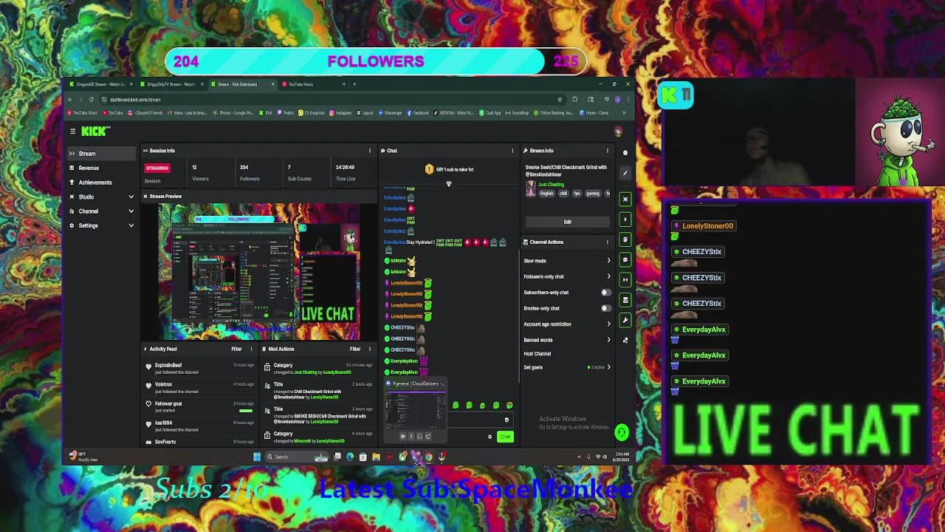The width and height of the screenshot is (945, 532).
Task: Click Host Channel action
Action: click(537, 354)
